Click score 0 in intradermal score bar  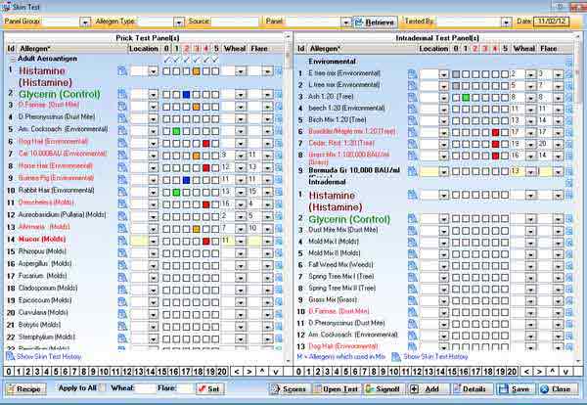tap(298, 372)
